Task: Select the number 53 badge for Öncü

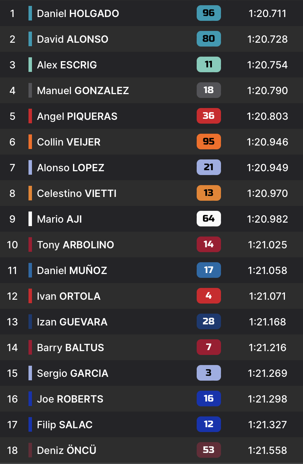Action: pos(208,450)
